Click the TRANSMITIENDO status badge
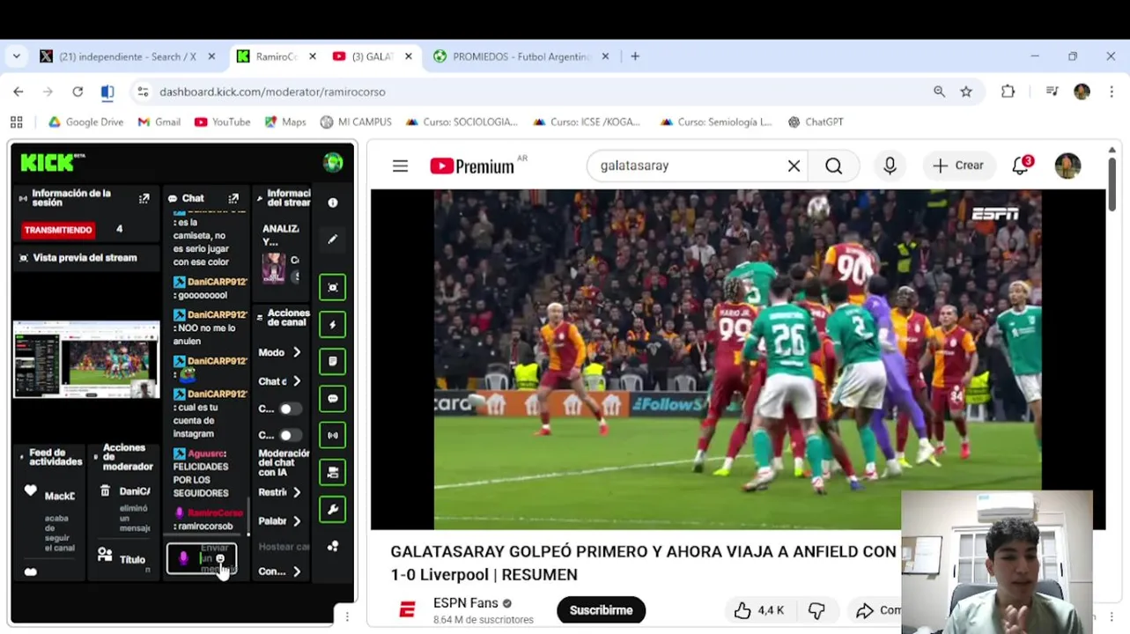 point(58,230)
